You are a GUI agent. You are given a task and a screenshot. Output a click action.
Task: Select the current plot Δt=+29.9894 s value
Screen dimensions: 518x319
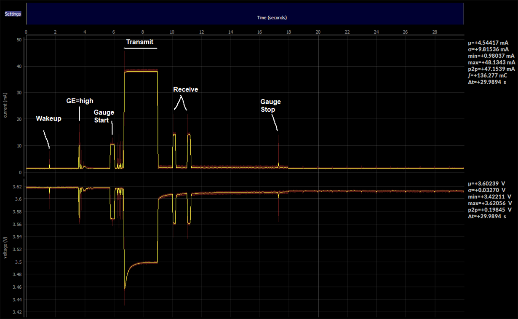[x=487, y=82]
